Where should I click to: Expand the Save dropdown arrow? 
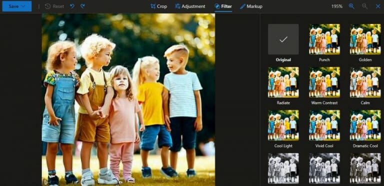coord(24,6)
